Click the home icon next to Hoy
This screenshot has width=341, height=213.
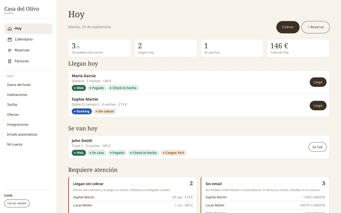point(10,29)
